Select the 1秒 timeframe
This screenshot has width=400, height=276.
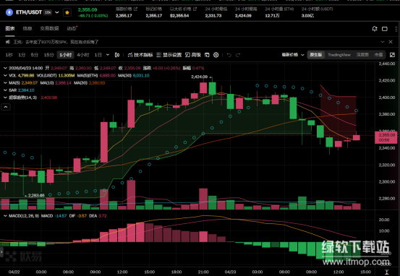click(x=9, y=55)
